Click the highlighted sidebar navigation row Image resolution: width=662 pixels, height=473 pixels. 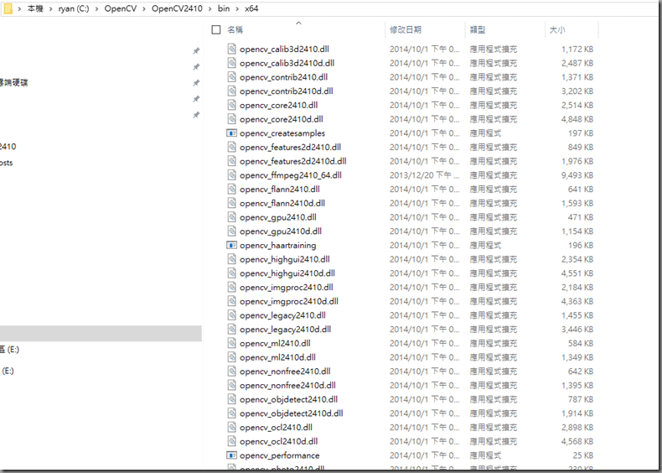101,334
